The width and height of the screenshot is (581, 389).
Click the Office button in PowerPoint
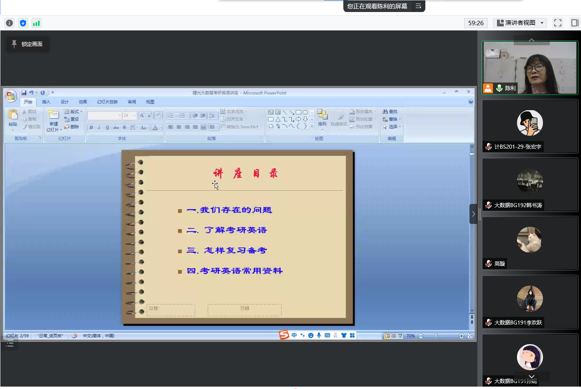11,96
